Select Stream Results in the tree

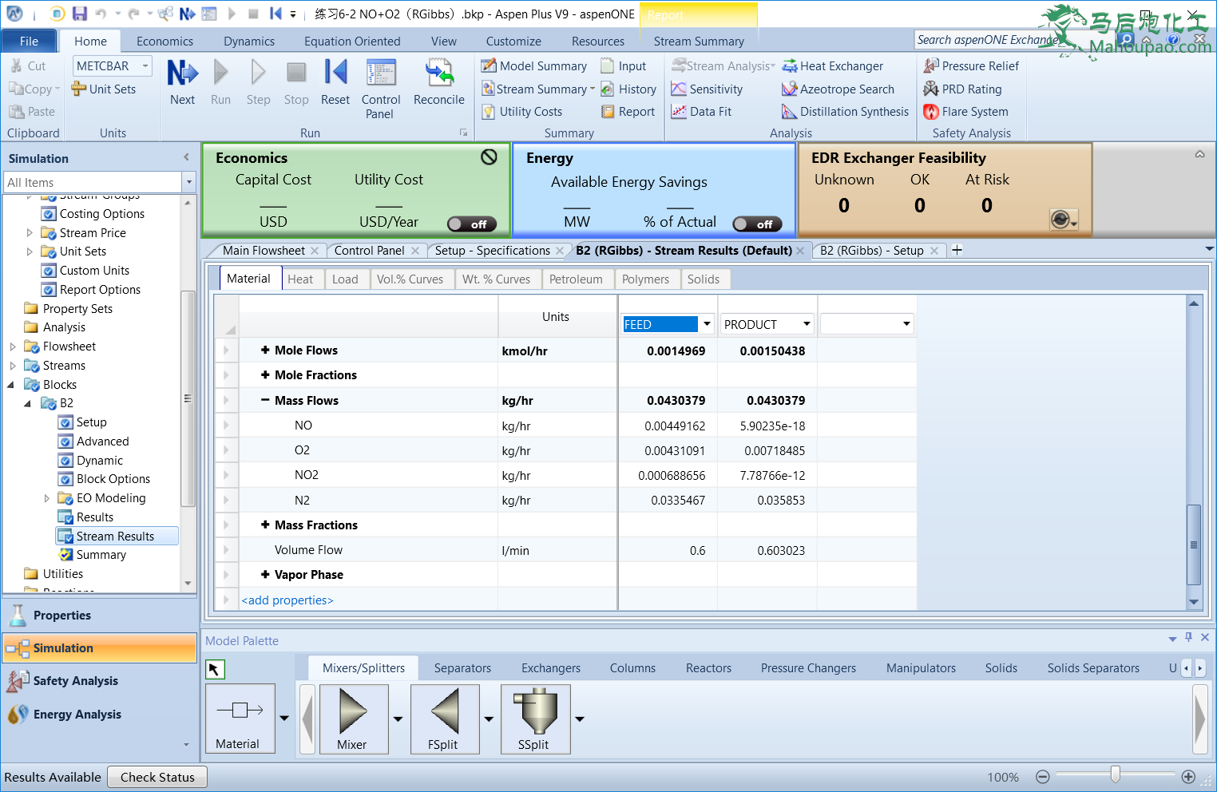(117, 537)
